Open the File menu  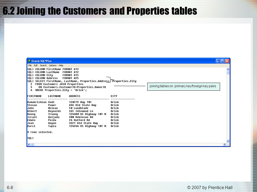30,66
